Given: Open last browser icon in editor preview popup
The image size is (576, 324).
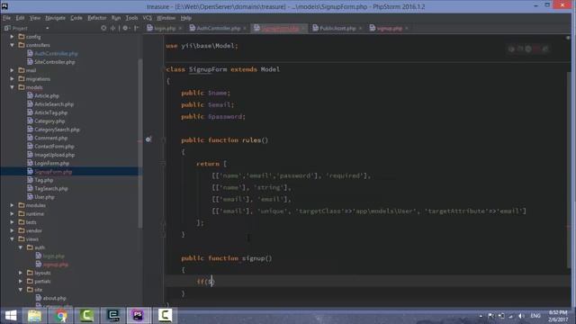Looking at the screenshot, I should 545,49.
